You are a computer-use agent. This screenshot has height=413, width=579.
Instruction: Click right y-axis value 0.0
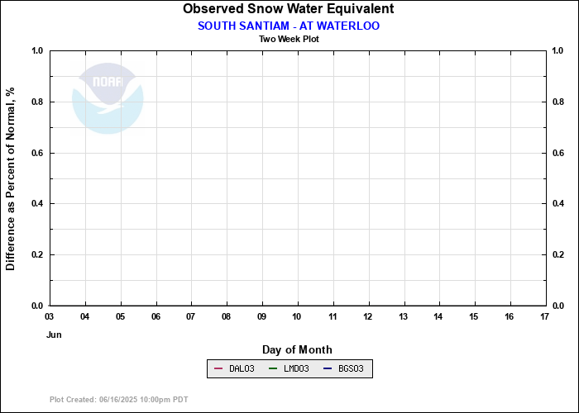coord(558,306)
